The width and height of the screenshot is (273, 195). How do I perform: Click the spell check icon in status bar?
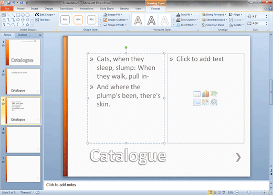(x=38, y=192)
